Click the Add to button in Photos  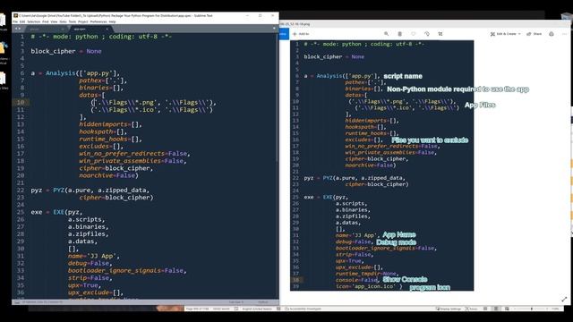pos(301,34)
